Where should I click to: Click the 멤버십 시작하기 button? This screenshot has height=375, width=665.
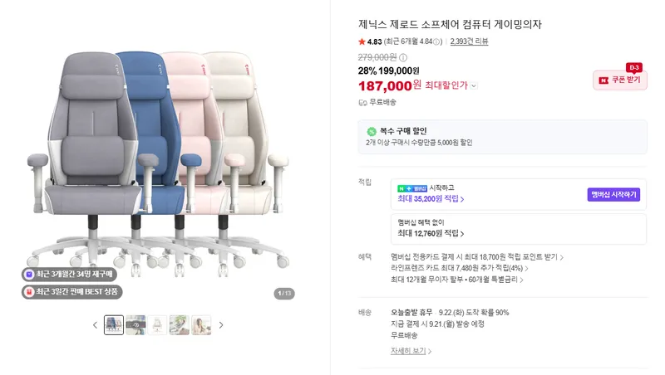point(613,195)
